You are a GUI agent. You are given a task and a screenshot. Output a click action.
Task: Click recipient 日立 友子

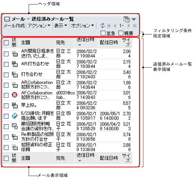tap(64, 137)
